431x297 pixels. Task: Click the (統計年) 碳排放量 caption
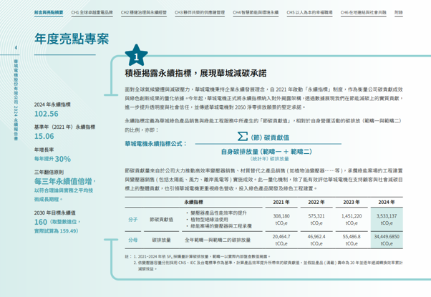269,159
